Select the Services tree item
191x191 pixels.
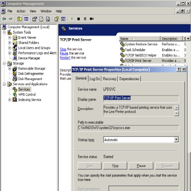(24, 89)
